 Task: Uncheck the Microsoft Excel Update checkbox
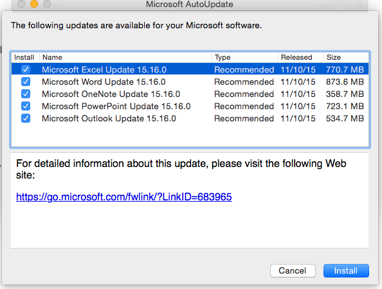click(26, 69)
